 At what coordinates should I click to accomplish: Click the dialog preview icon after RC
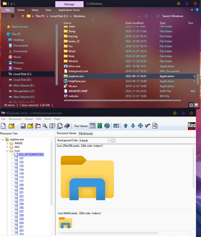coord(116,126)
